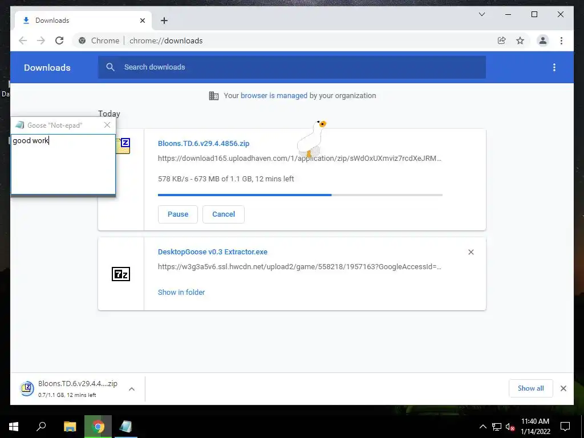Open Windows taskbar search
Viewport: 584px width, 438px height.
[x=41, y=427]
